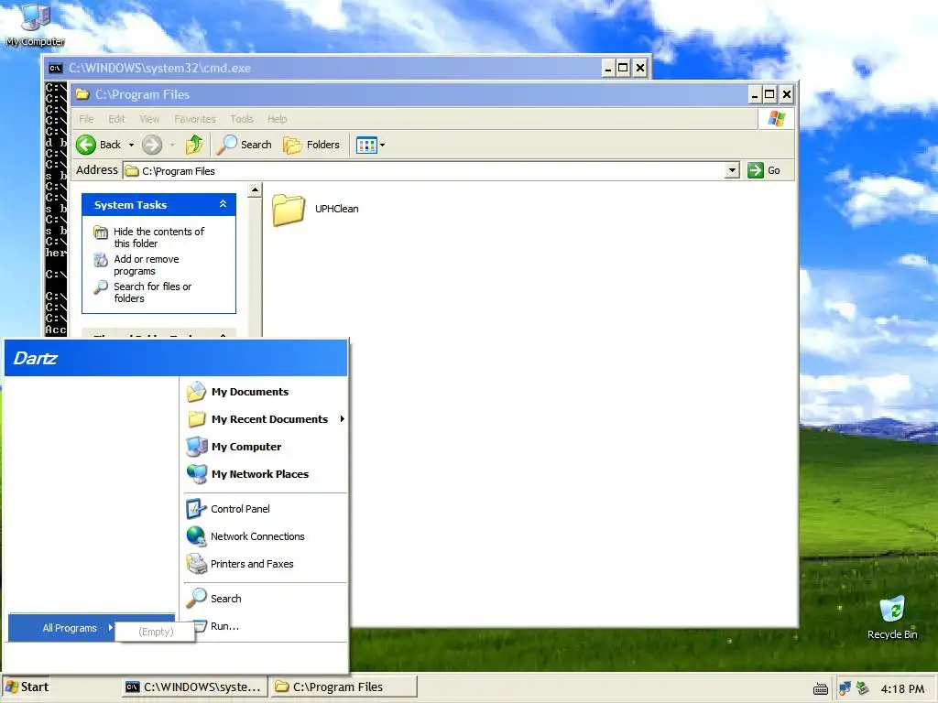Click the Hide the contents of this folder link
The image size is (938, 703).
pyautogui.click(x=158, y=237)
